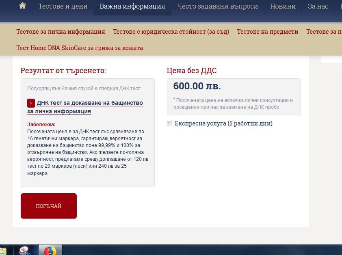Open the Новини section
This screenshot has height=255, width=342.
(x=283, y=6)
